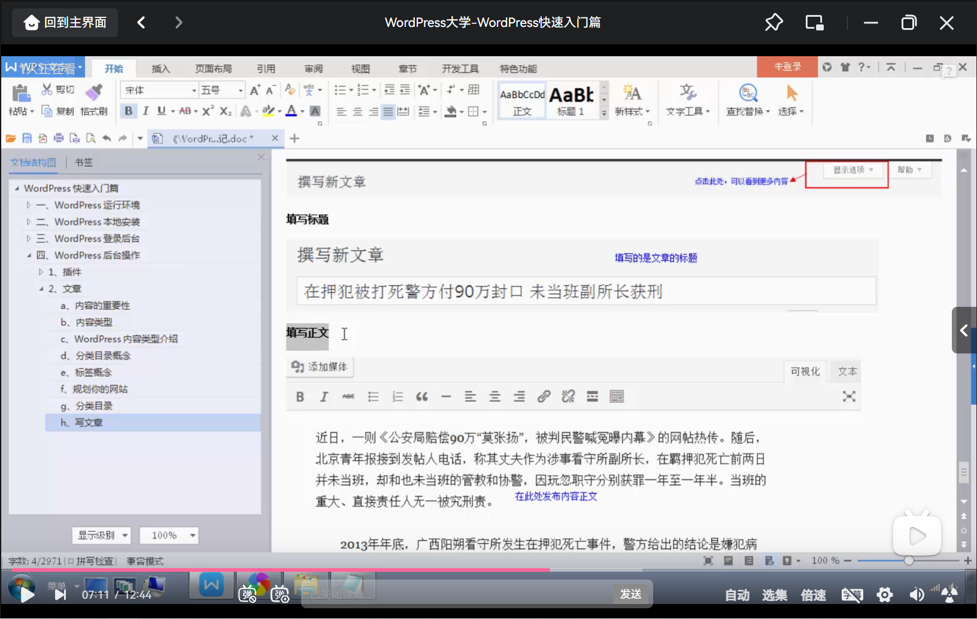Click the 发送 send button

coord(632,594)
